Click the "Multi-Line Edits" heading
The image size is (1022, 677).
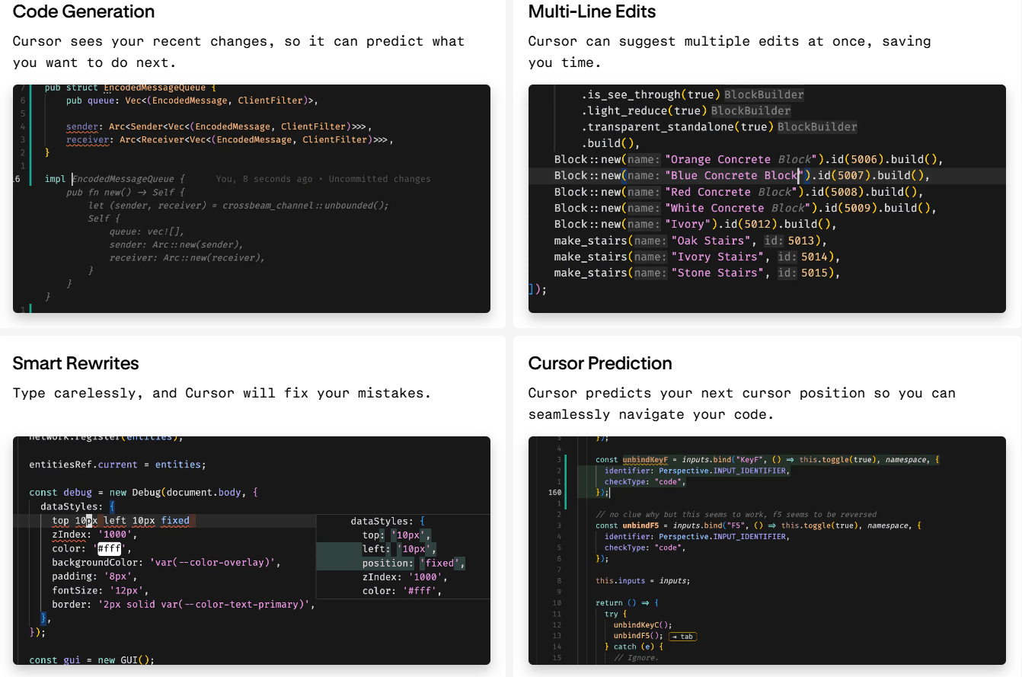(592, 12)
